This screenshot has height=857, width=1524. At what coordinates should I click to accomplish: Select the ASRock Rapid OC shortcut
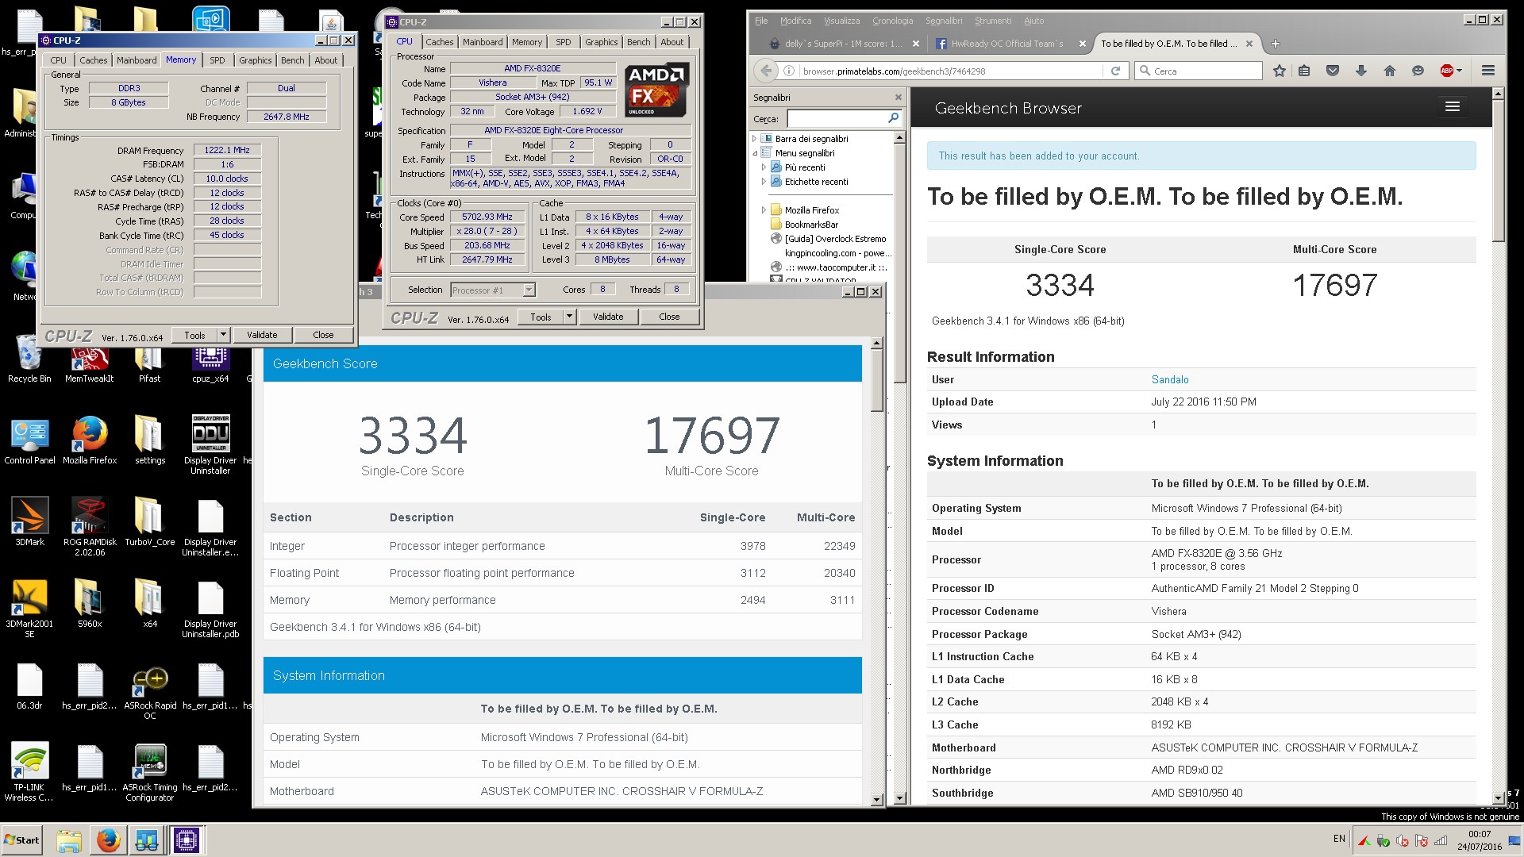tap(150, 691)
